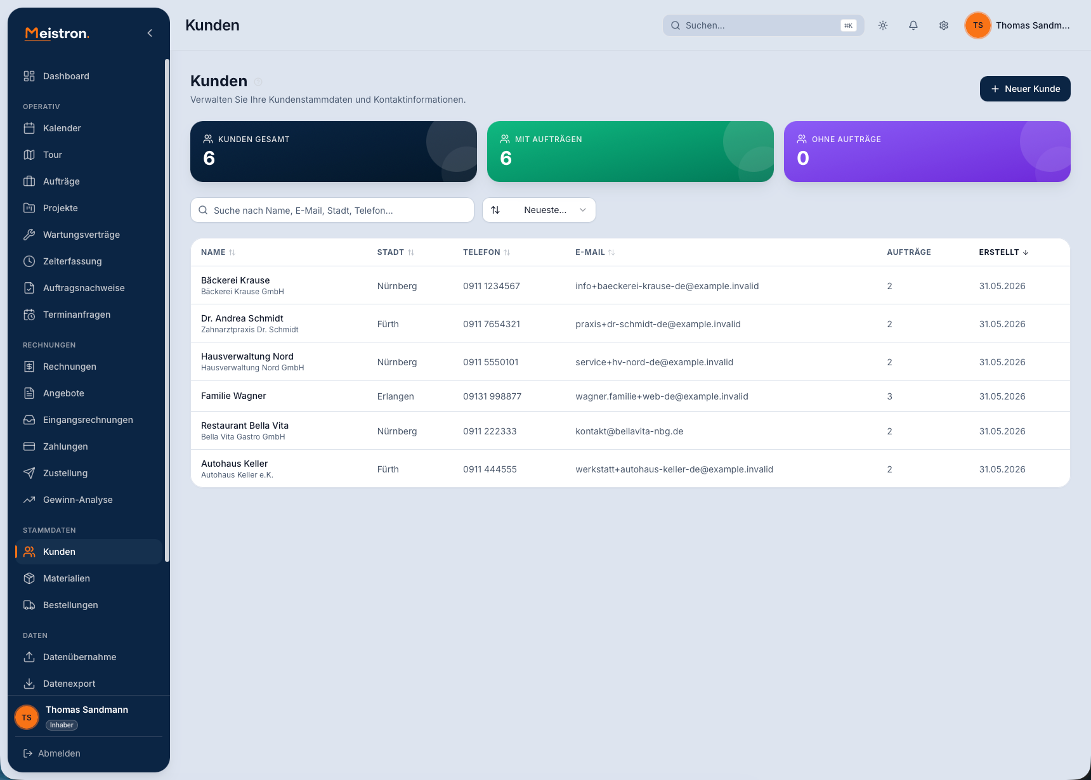Toggle light/dark theme sun icon
This screenshot has height=780, width=1091.
[x=883, y=25]
